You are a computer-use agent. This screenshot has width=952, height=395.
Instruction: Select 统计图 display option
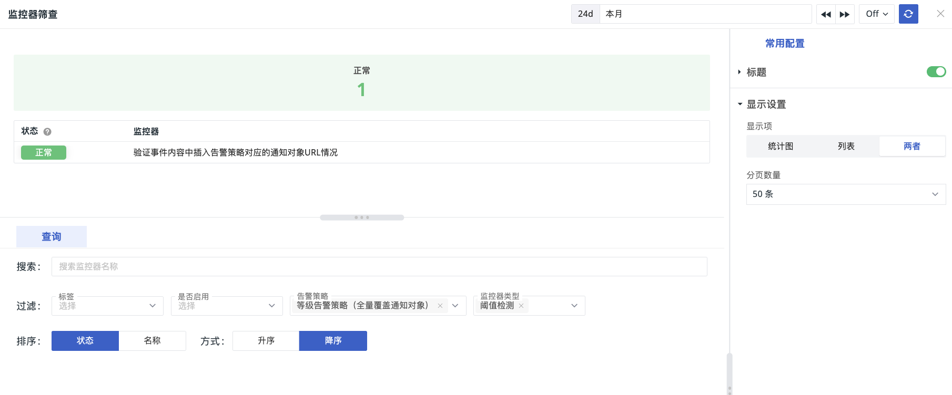click(780, 146)
